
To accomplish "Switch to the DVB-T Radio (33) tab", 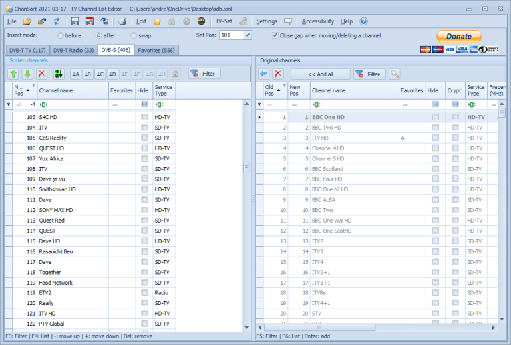I will (x=73, y=50).
